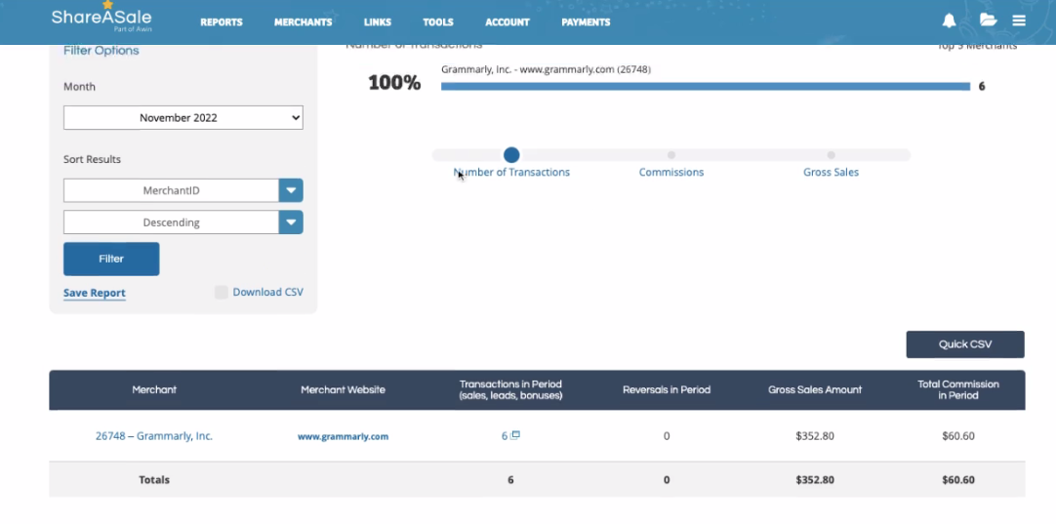The height and width of the screenshot is (524, 1056).
Task: Select the Commissions slider dot
Action: click(x=671, y=155)
